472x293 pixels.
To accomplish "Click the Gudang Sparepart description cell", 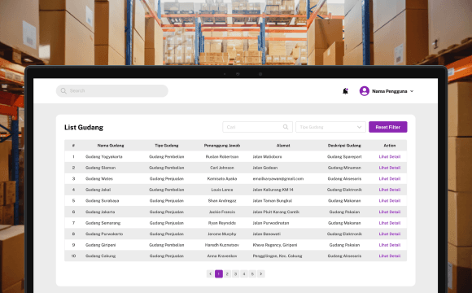I will pyautogui.click(x=344, y=156).
